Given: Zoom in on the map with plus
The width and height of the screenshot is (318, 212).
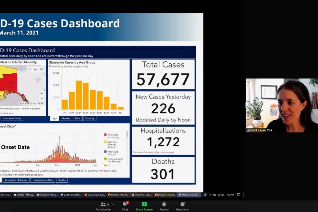Looking at the screenshot, I should 42,93.
